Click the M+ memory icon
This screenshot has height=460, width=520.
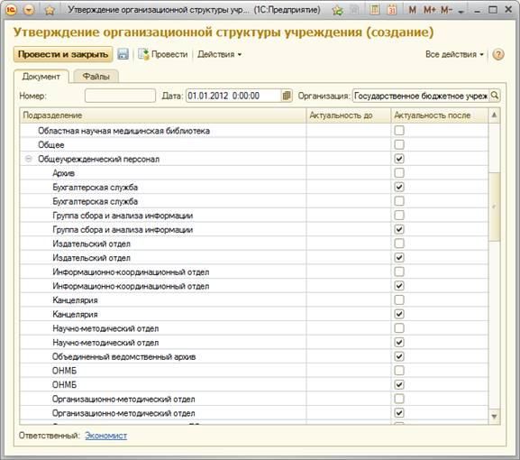(x=430, y=10)
